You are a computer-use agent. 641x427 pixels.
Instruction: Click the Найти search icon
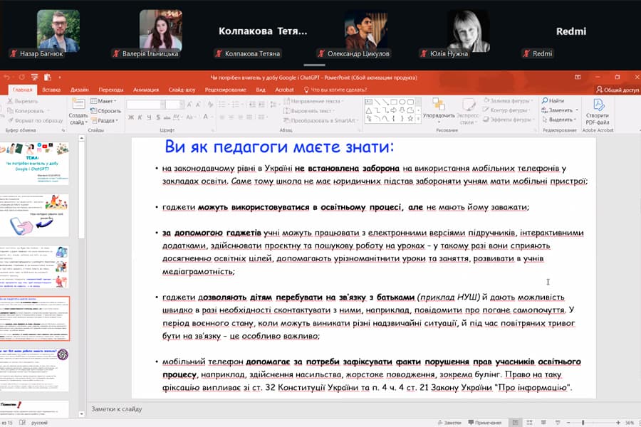tap(546, 100)
